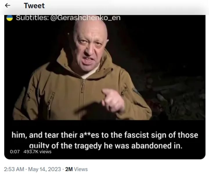Click the May 14, 2023 date
The width and height of the screenshot is (209, 175).
point(44,169)
